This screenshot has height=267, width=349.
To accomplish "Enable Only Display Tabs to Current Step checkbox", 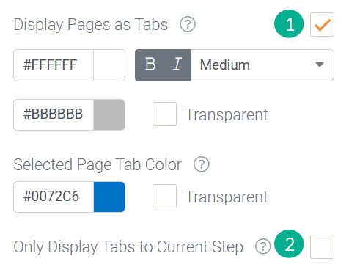I will click(x=322, y=246).
